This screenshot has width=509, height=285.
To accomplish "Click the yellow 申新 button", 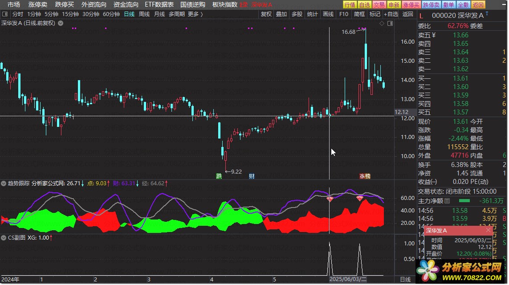I will pos(394,4).
